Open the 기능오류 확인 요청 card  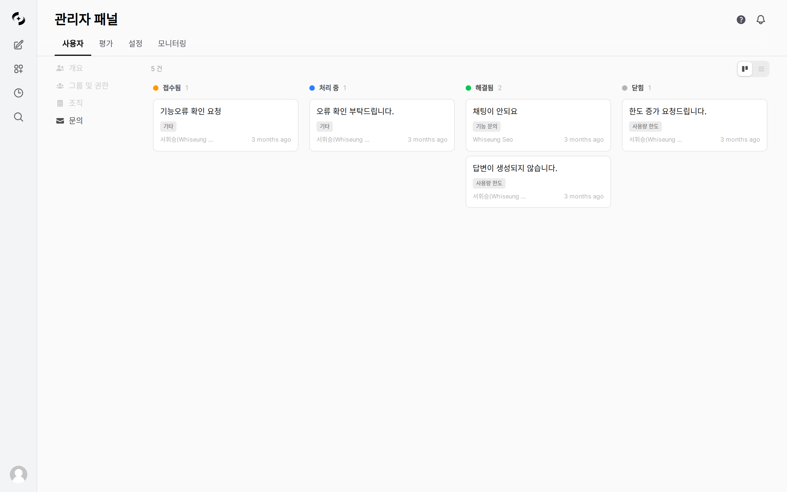[225, 125]
